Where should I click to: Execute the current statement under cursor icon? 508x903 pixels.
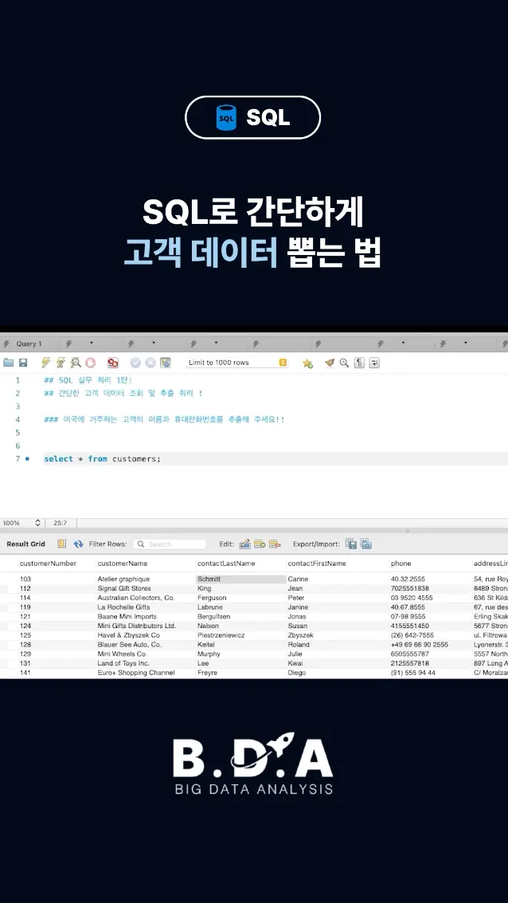[61, 363]
